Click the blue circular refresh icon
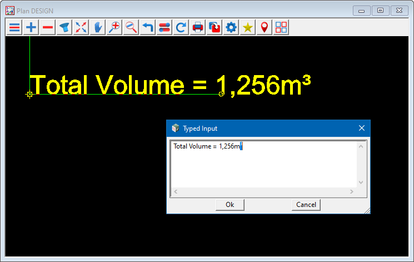The height and width of the screenshot is (262, 414). pos(181,27)
